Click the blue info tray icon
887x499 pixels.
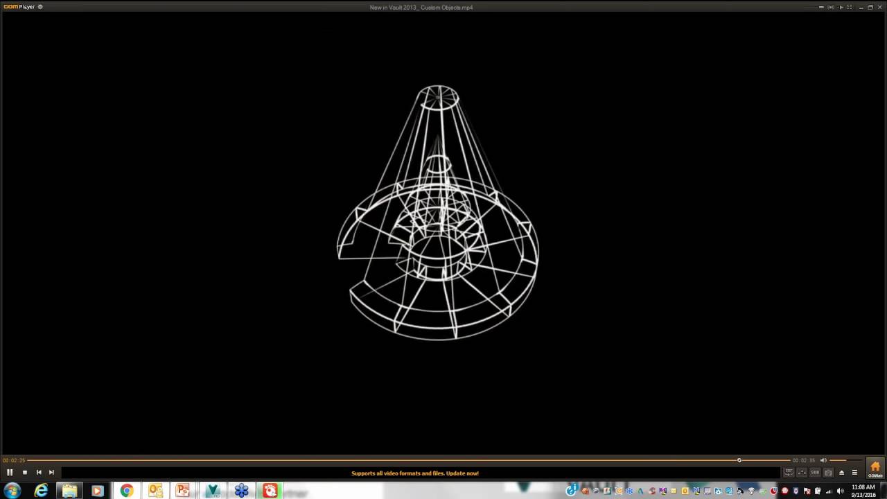[x=571, y=491]
